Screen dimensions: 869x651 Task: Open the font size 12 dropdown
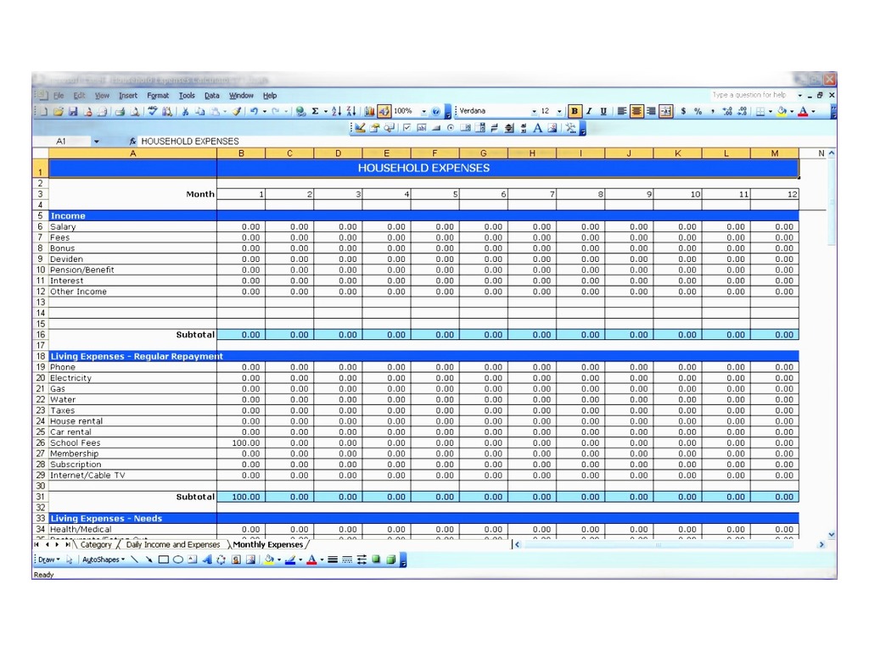pyautogui.click(x=559, y=111)
